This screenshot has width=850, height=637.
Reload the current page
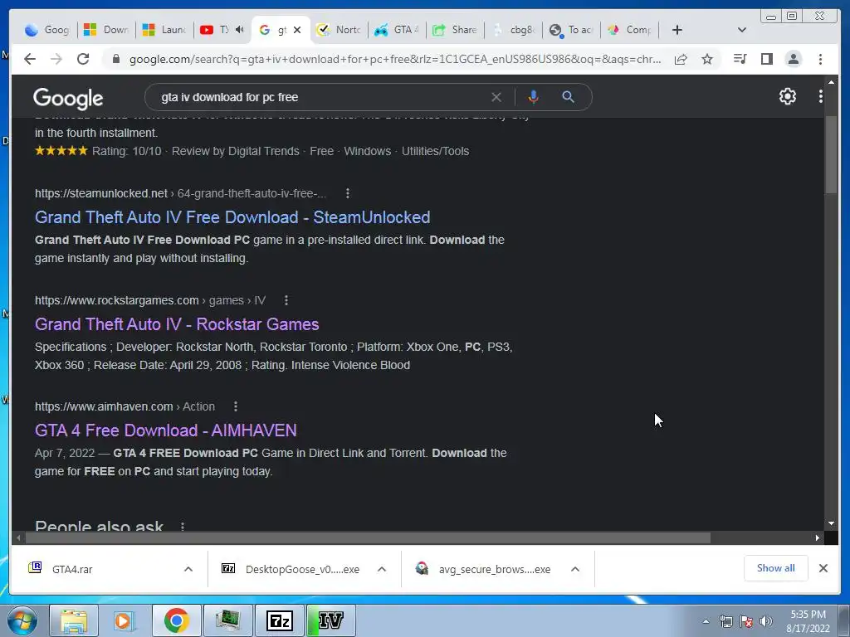point(83,59)
